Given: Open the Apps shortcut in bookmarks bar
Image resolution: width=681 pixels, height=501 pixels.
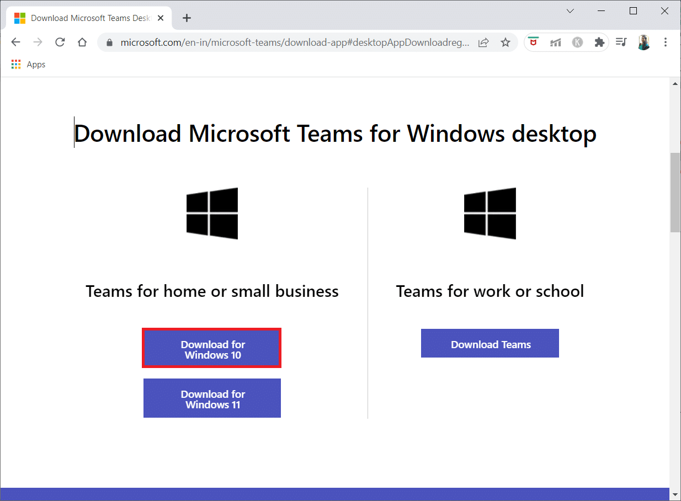Looking at the screenshot, I should (x=29, y=65).
